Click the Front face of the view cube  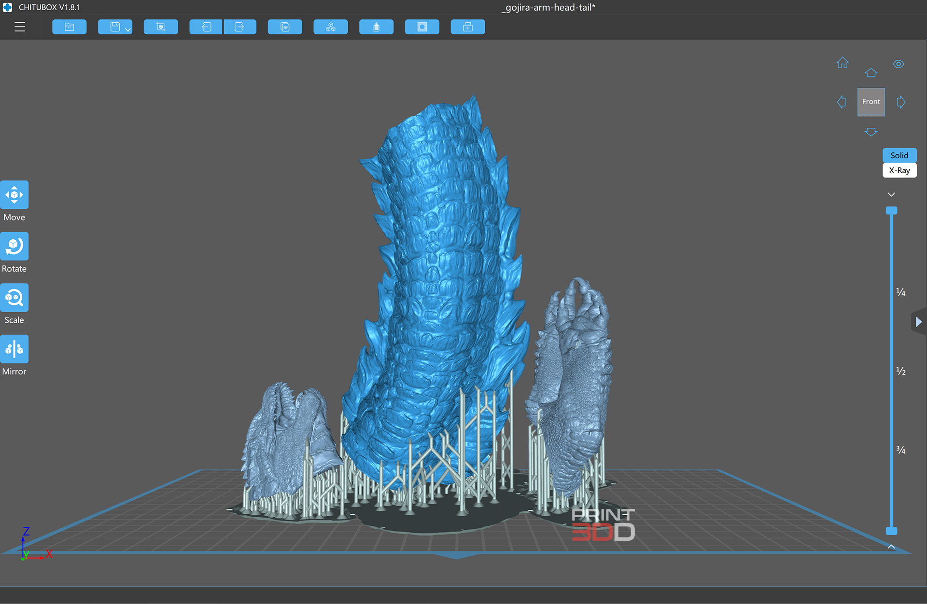871,102
